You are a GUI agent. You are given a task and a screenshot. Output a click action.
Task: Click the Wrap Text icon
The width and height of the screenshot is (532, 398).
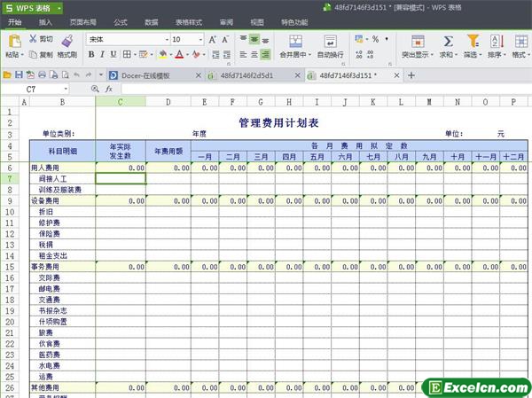[x=332, y=42]
